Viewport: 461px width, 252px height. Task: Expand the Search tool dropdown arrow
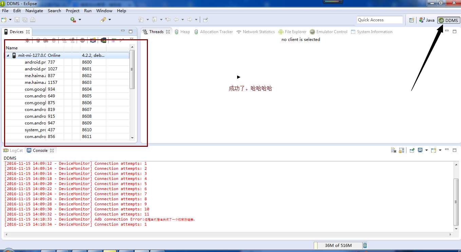point(110,20)
